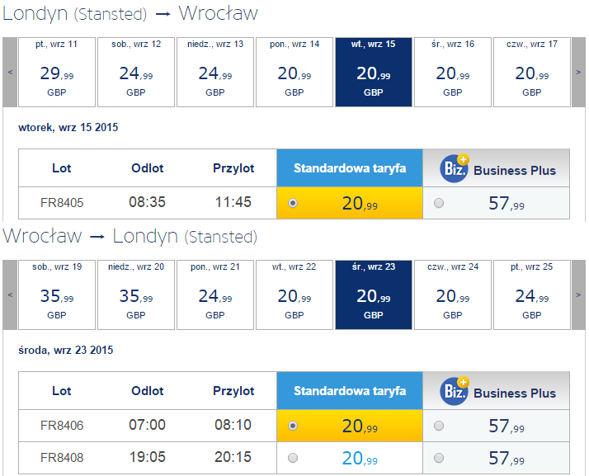Select outbound date niedz., wrz 13
This screenshot has width=589, height=476.
pyautogui.click(x=215, y=72)
